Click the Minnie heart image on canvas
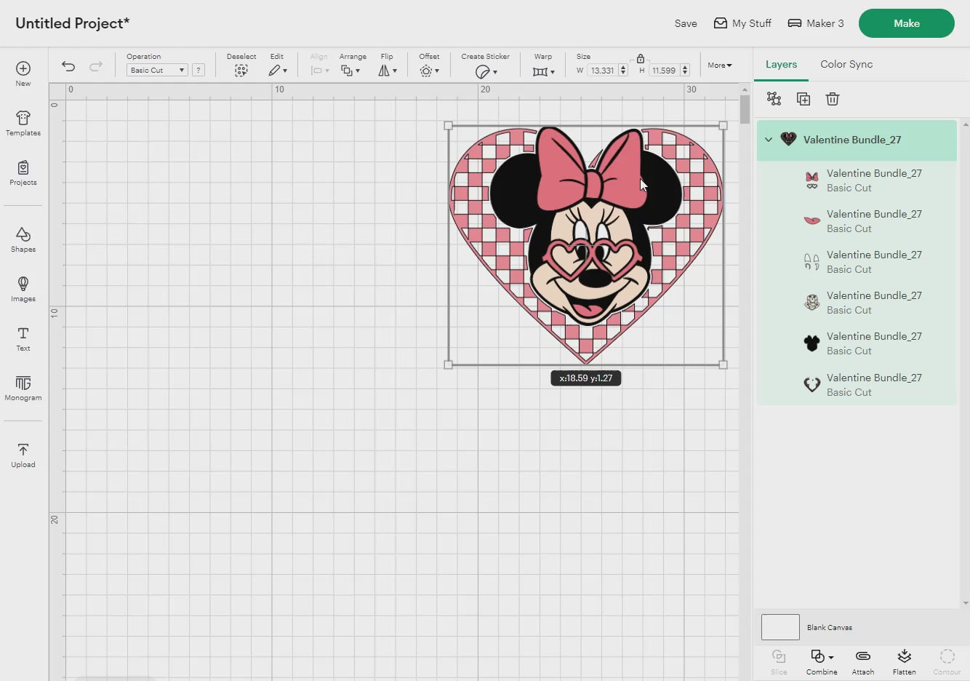This screenshot has height=681, width=970. (x=586, y=245)
